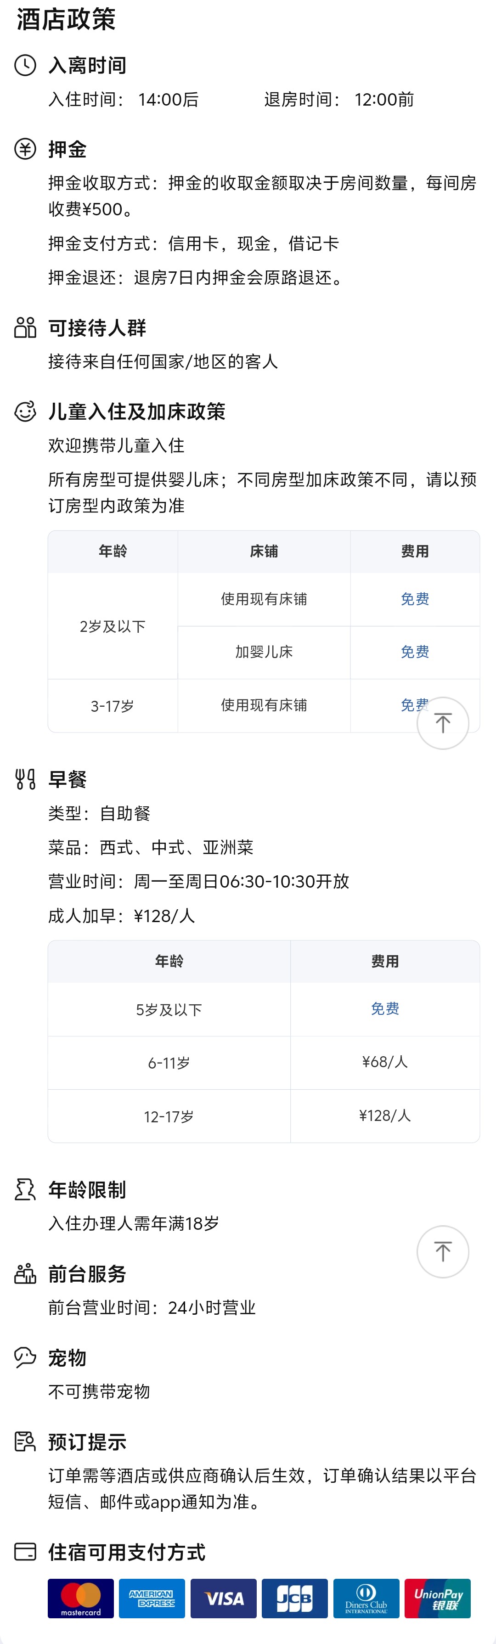Click the age limit icon beside 年龄限制
Screen dimensions: 496x1644
point(25,1189)
